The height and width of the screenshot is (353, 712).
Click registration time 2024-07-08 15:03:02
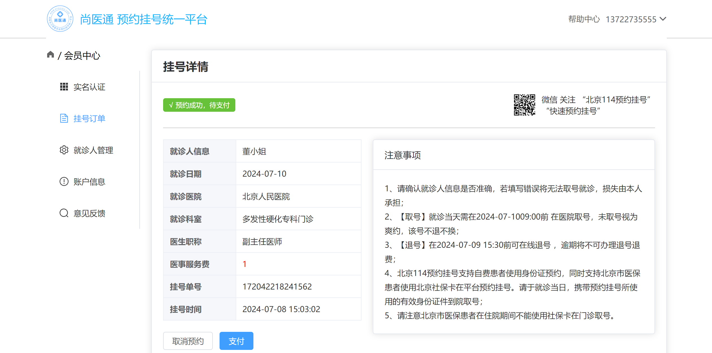click(x=281, y=309)
